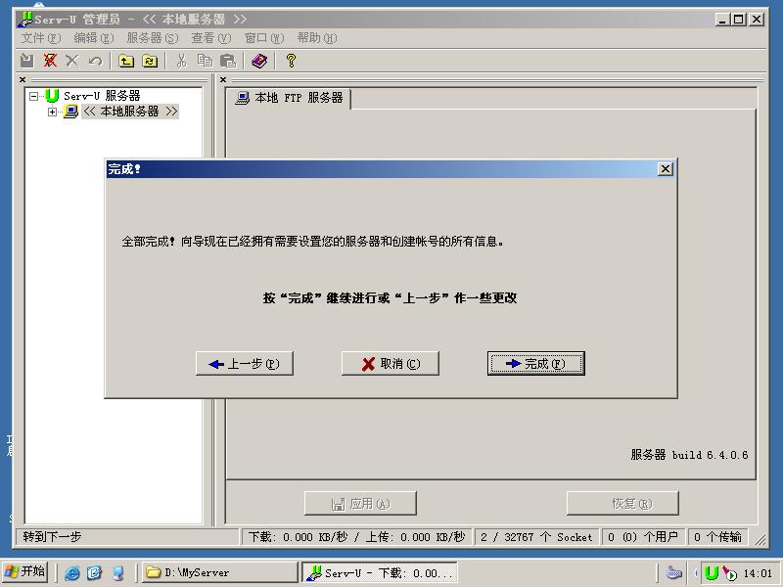Close the left tree pane with its X
This screenshot has width=783, height=587.
(x=23, y=79)
